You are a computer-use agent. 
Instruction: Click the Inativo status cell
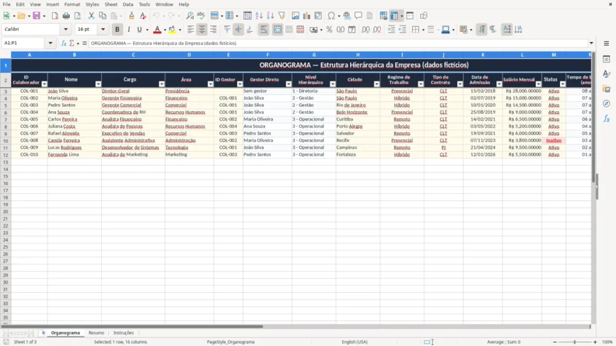[553, 141]
